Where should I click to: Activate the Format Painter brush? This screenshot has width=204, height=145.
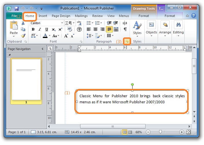click(x=23, y=35)
